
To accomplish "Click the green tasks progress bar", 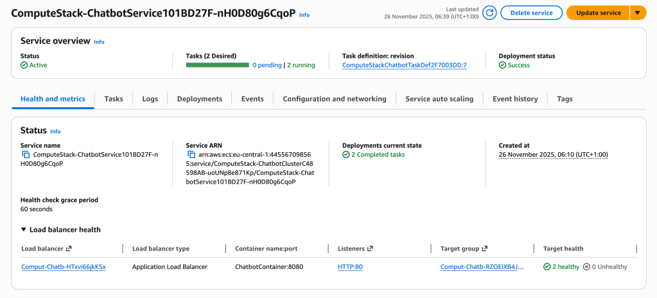I will pos(217,65).
